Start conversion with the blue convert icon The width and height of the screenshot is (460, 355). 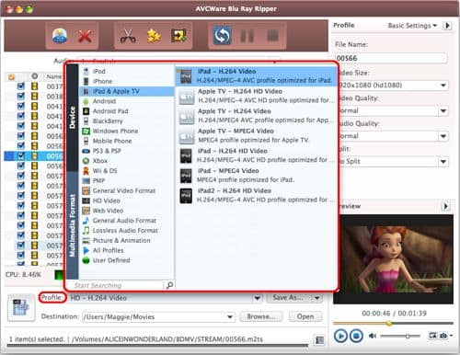[223, 36]
